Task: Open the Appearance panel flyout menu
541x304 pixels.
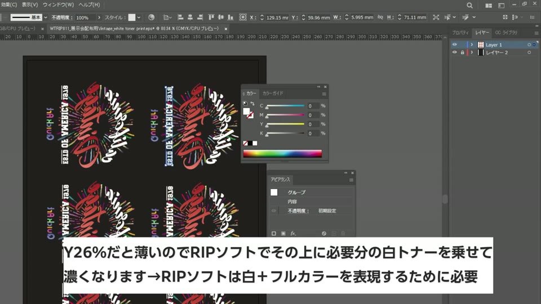Action: coord(351,180)
